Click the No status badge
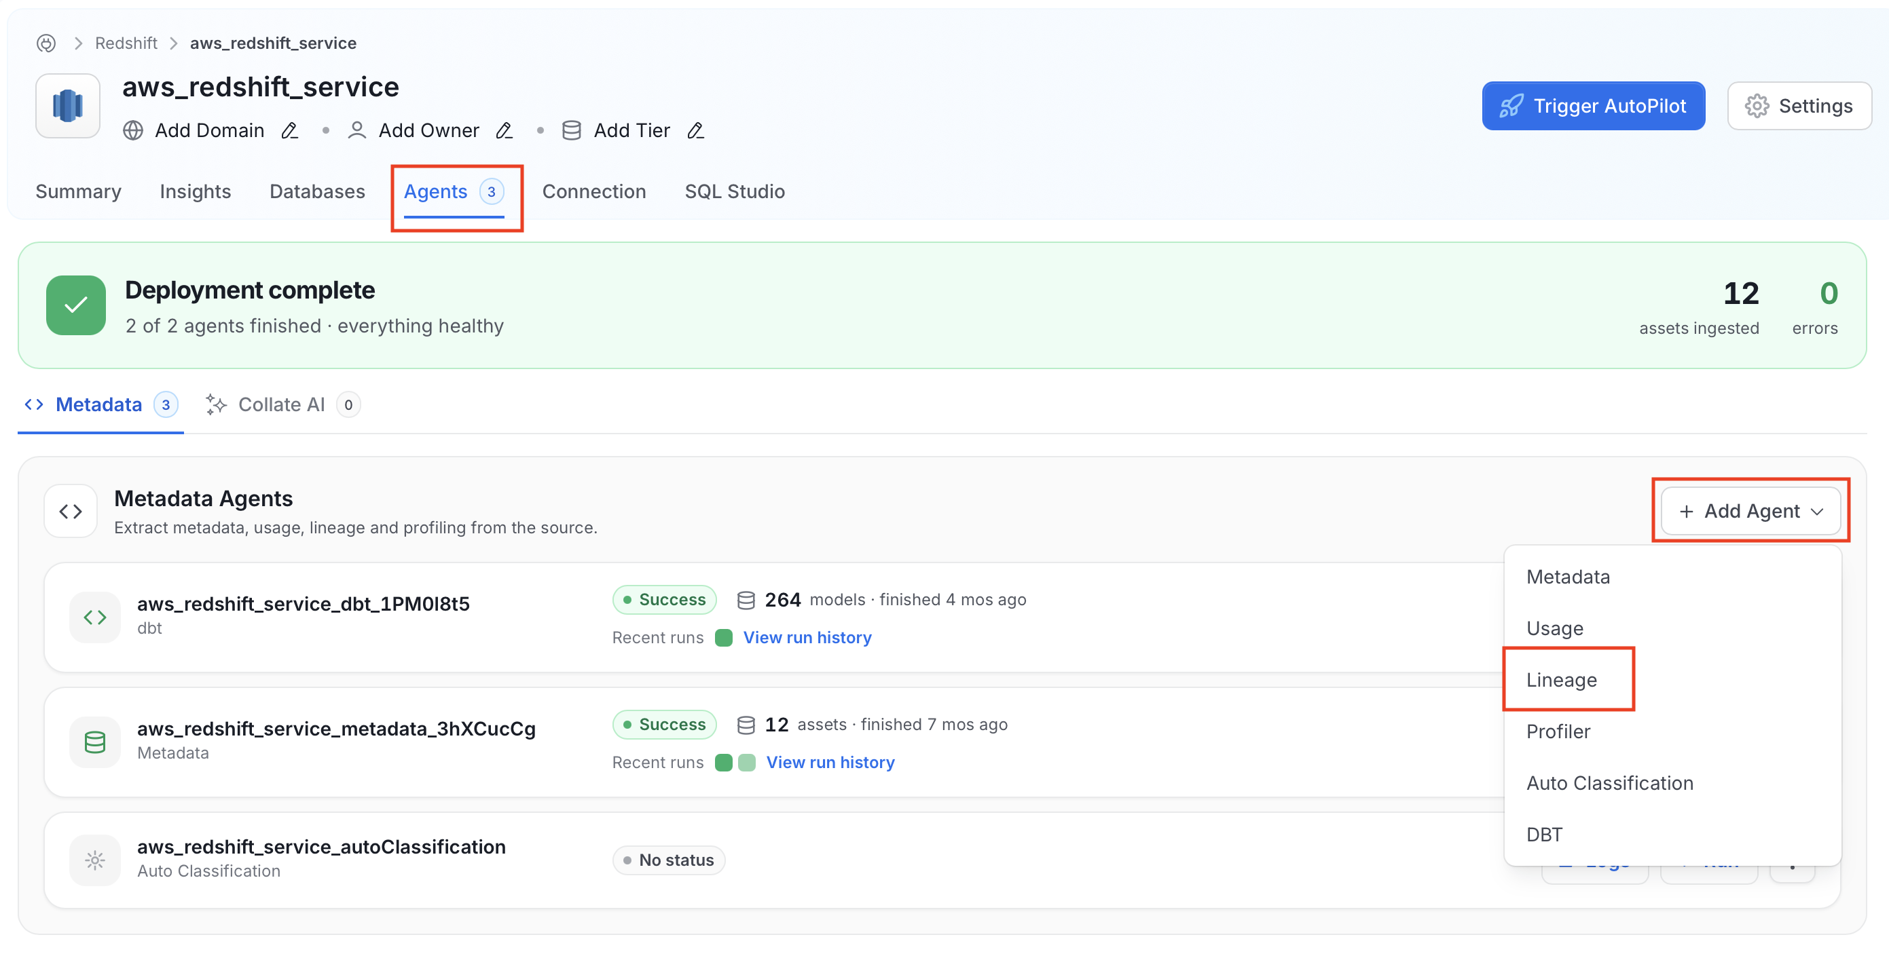The image size is (1889, 954). (x=669, y=860)
